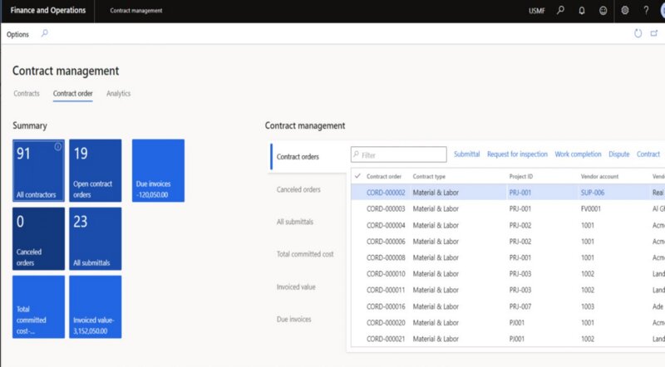
Task: Click the open in new window icon
Action: 654,34
